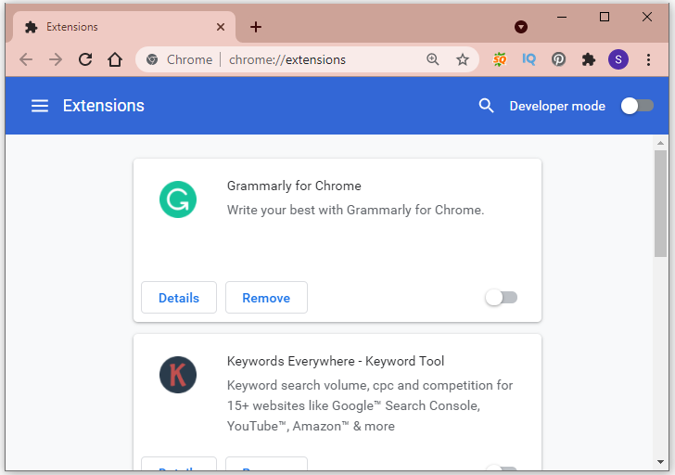Click the scrollbar up arrow
The width and height of the screenshot is (675, 475).
pyautogui.click(x=660, y=143)
